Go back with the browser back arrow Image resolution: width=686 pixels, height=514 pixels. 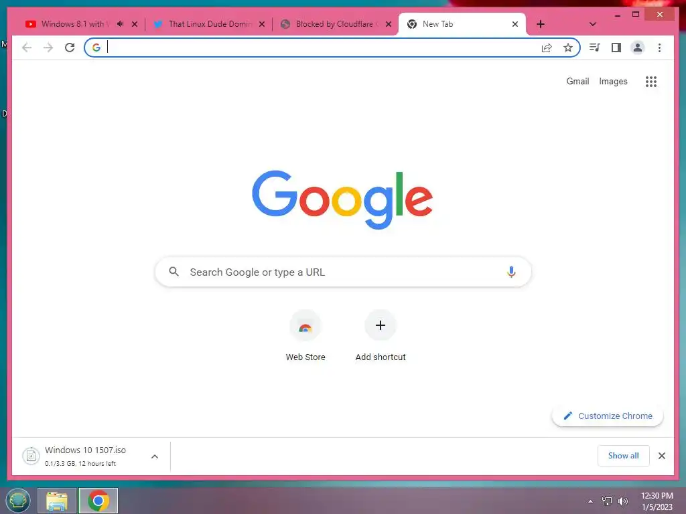(27, 48)
